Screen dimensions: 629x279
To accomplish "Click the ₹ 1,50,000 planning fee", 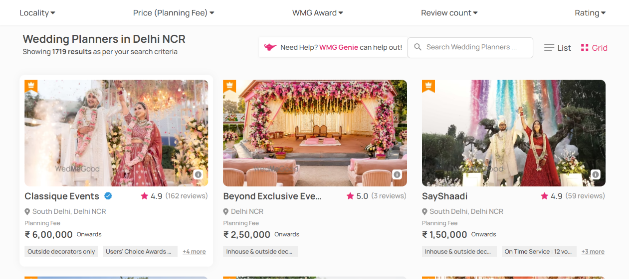I will click(445, 234).
